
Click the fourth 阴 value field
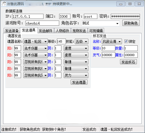[x=58, y=68]
